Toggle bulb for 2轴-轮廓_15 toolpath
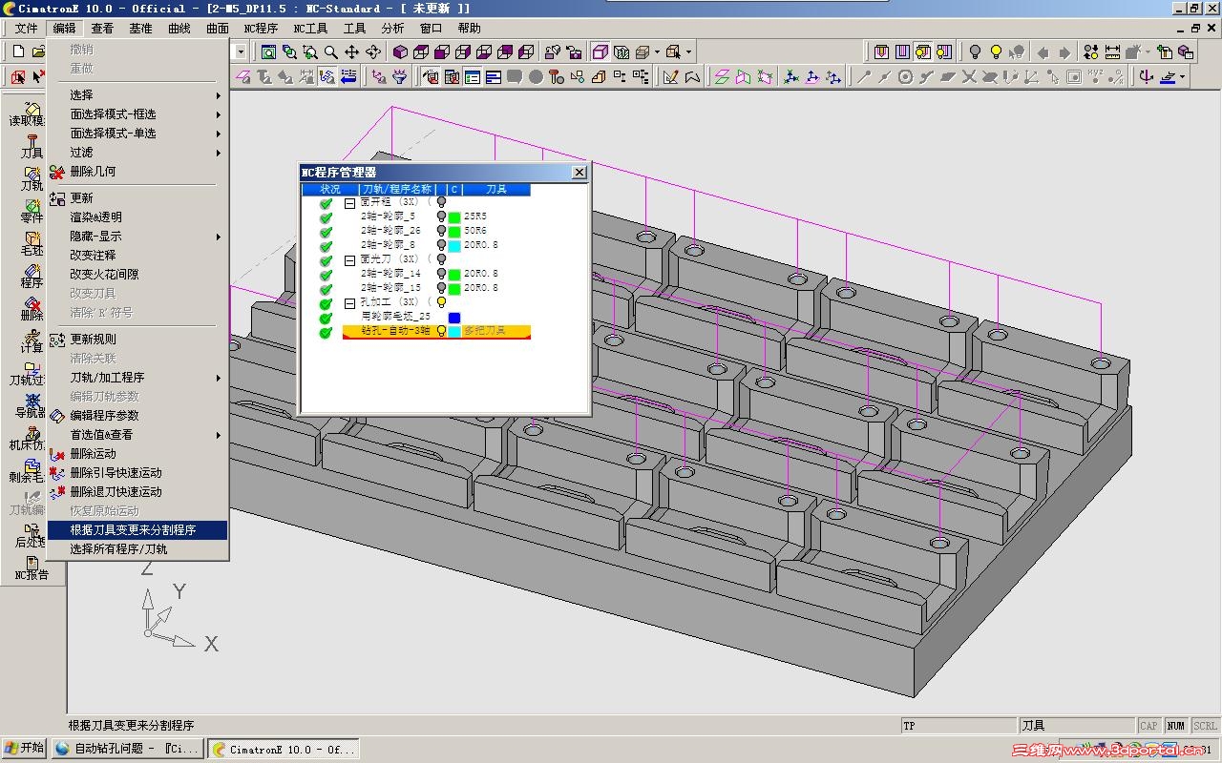The image size is (1222, 763). (x=441, y=288)
